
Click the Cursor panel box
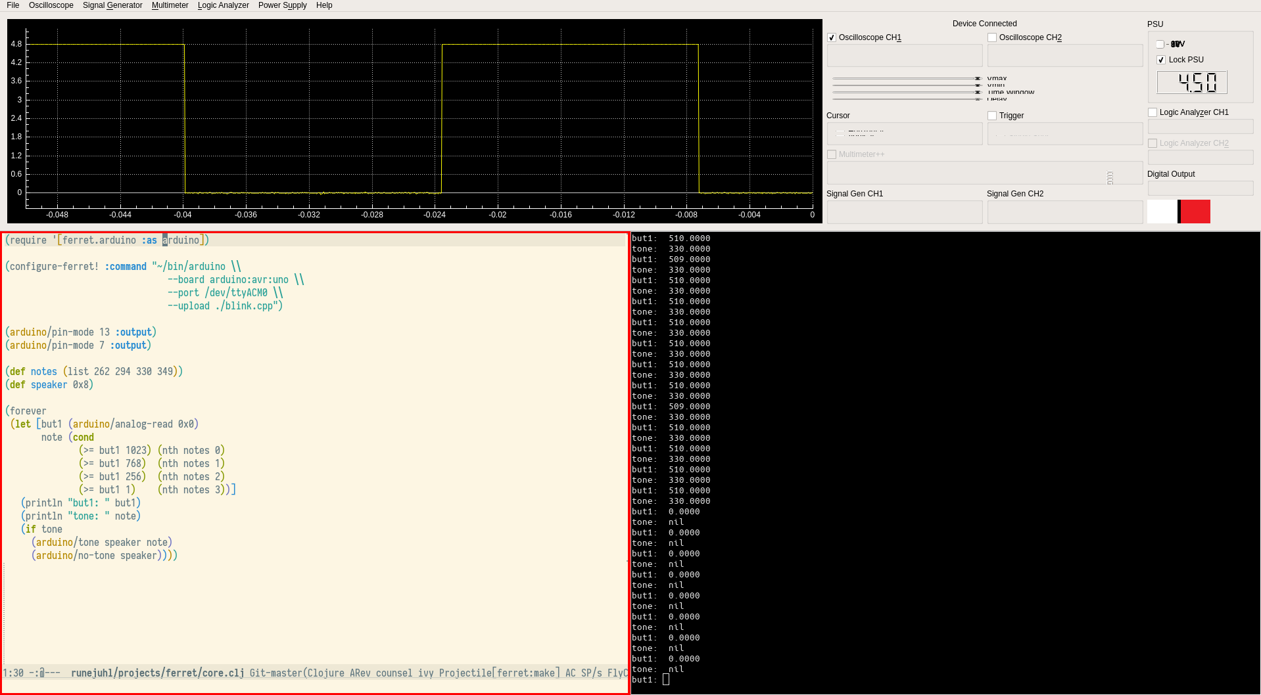(905, 134)
